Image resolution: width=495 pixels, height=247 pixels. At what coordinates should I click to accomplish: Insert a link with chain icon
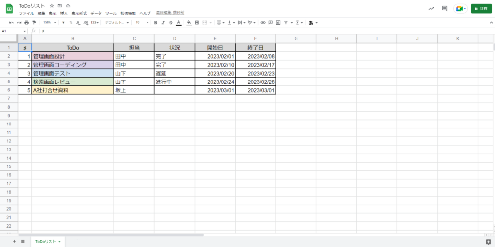tap(263, 22)
